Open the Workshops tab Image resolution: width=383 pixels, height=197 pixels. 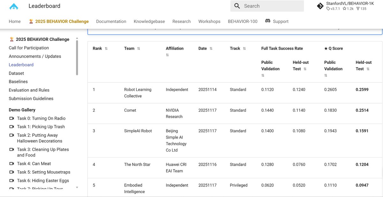[x=209, y=21]
